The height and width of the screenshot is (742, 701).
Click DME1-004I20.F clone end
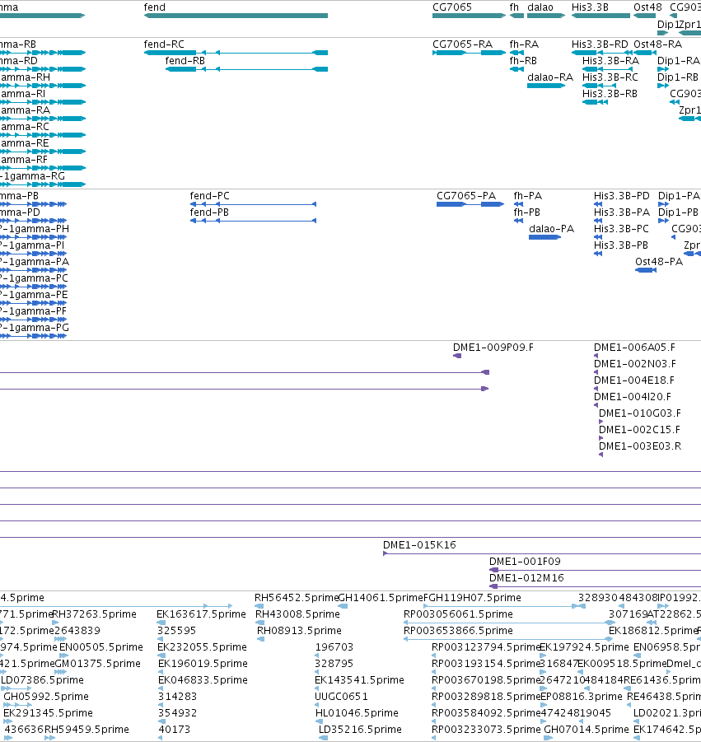(596, 405)
